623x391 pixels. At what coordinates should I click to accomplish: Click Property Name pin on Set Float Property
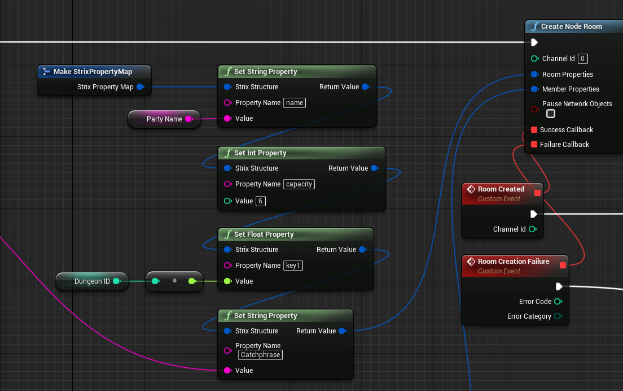pos(227,266)
